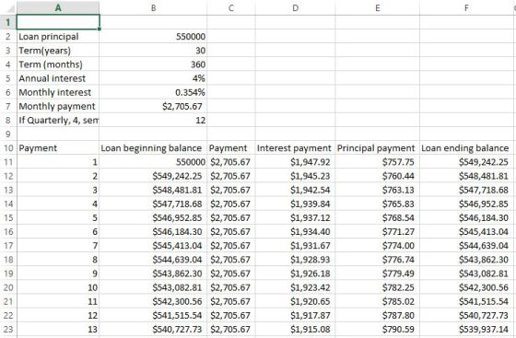Select principal payment $771.27

coord(378,232)
